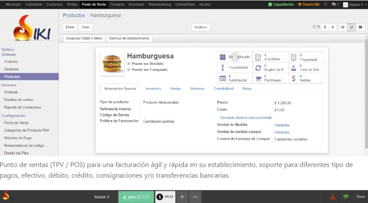Open the Calendario menu
The width and height of the screenshot is (368, 203).
click(x=34, y=5)
